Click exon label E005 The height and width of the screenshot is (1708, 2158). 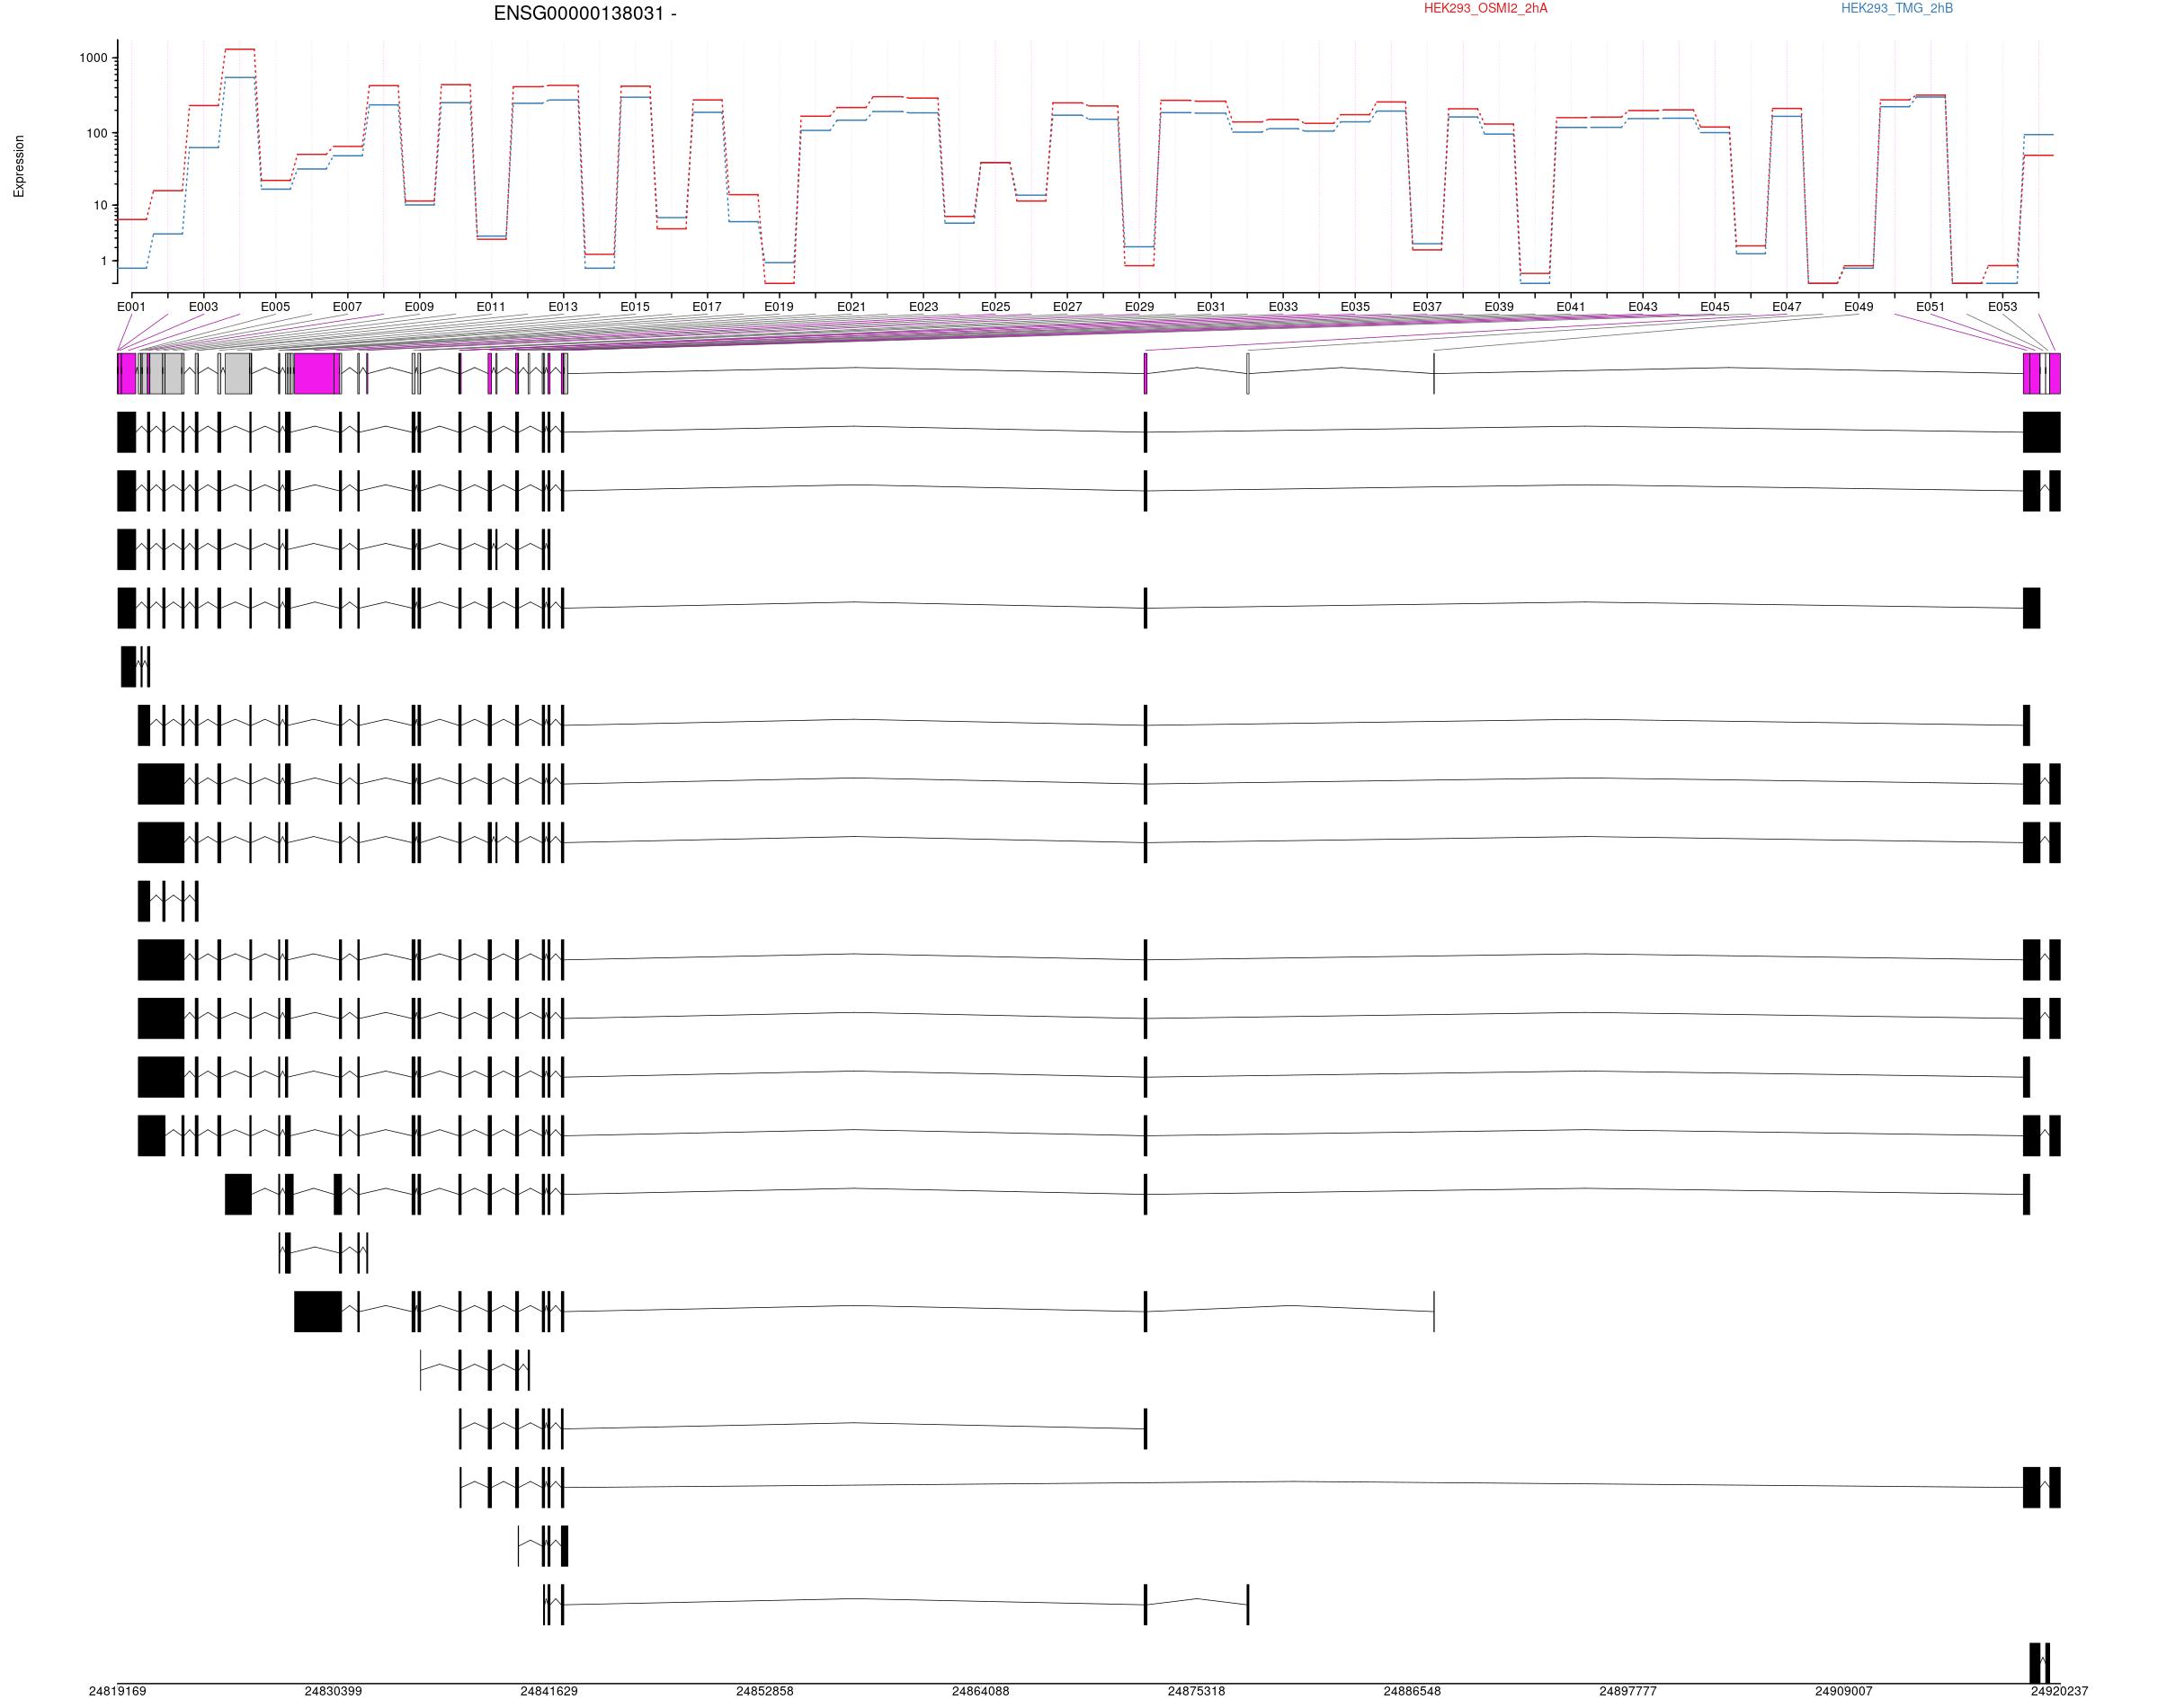click(x=275, y=307)
